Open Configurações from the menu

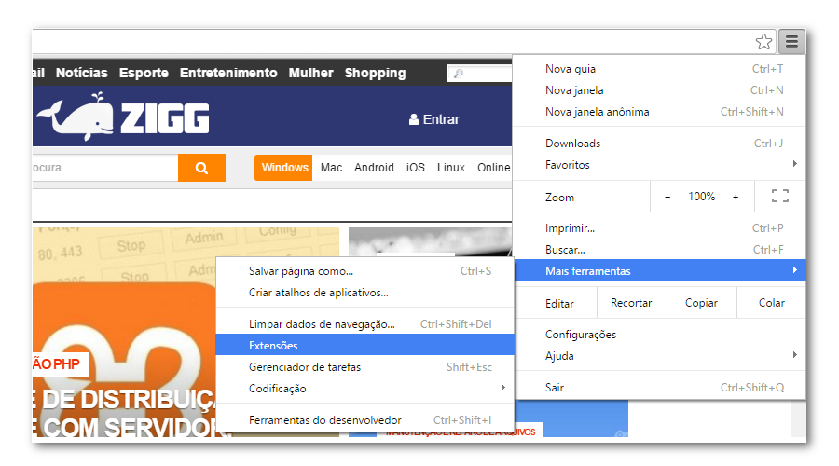point(659,335)
